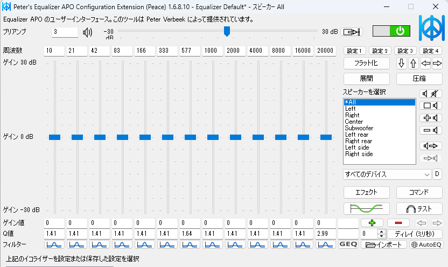Select Right side in speaker list

click(x=379, y=154)
